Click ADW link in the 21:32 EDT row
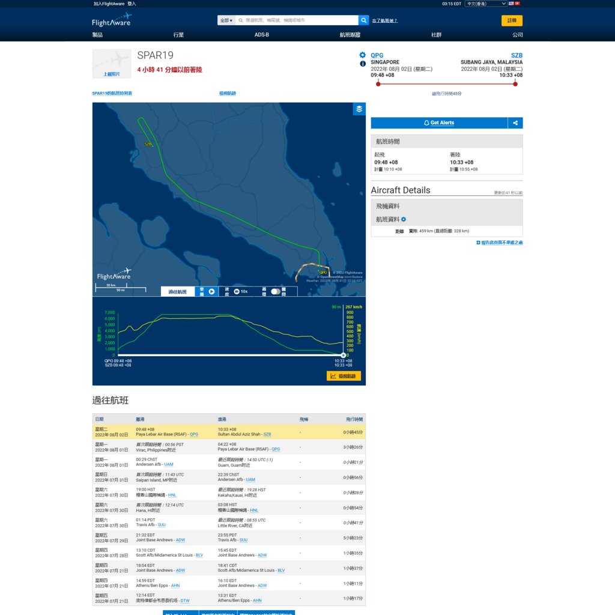 tap(180, 540)
